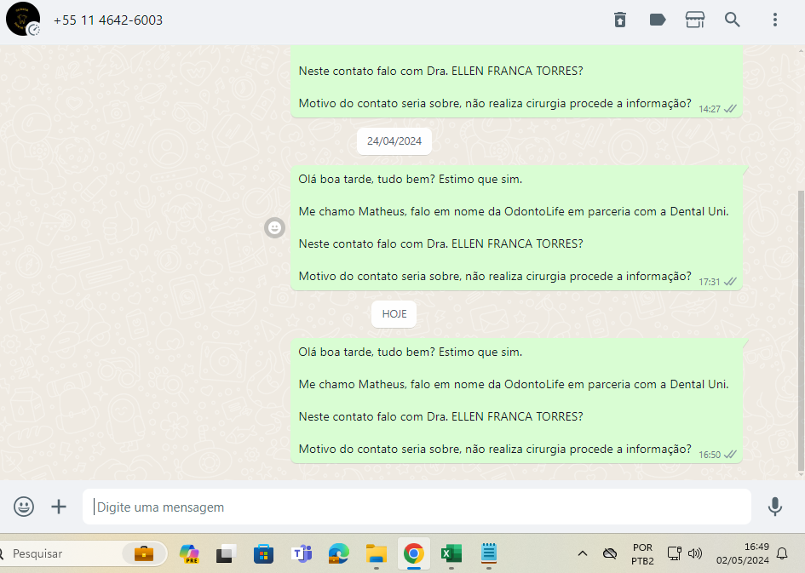Focus the 'Digite uma mensagem' input field
Viewport: 805px width, 573px height.
[417, 507]
